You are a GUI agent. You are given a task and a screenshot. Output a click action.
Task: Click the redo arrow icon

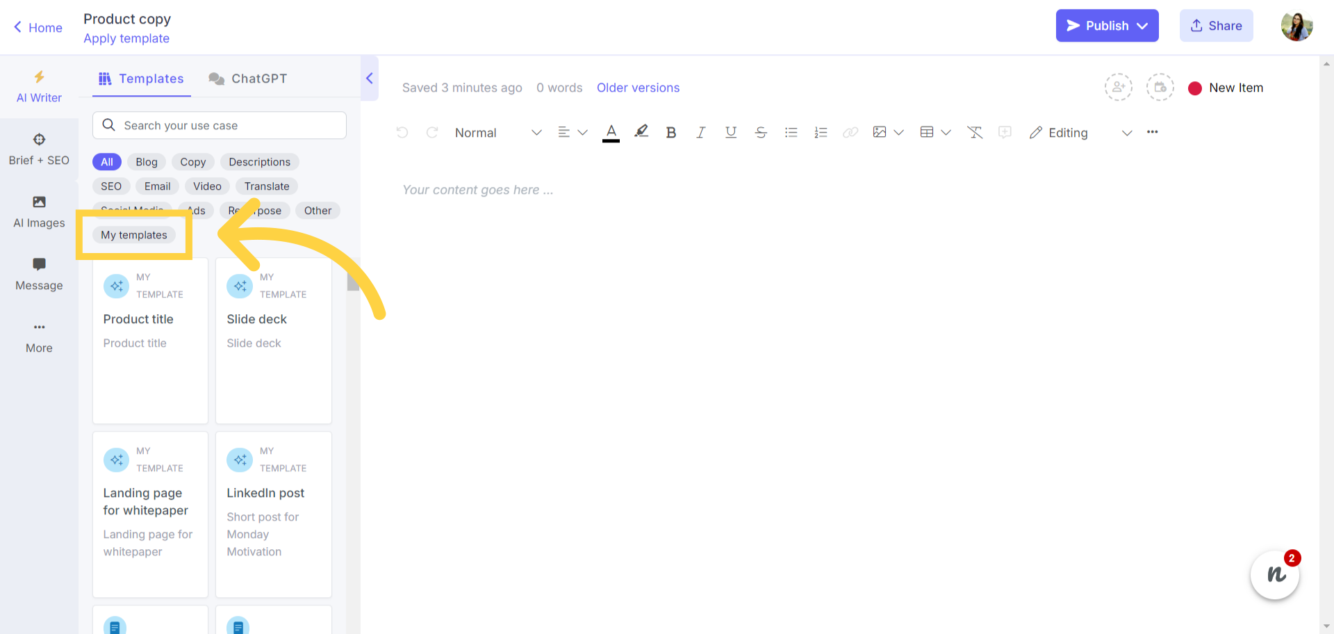(x=431, y=132)
